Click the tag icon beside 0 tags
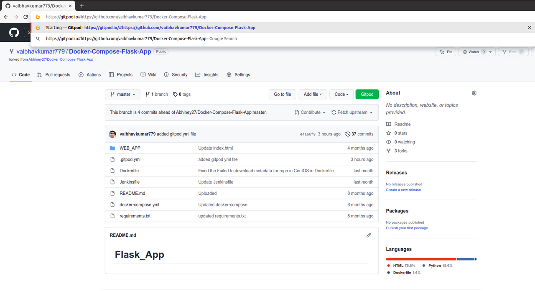Viewport: 535px width, 291px height. coord(175,94)
